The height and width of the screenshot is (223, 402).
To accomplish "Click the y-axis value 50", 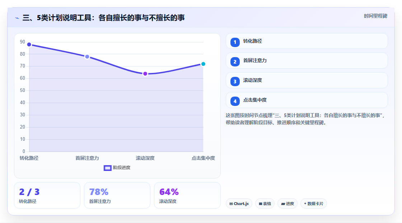I will coord(23,90).
